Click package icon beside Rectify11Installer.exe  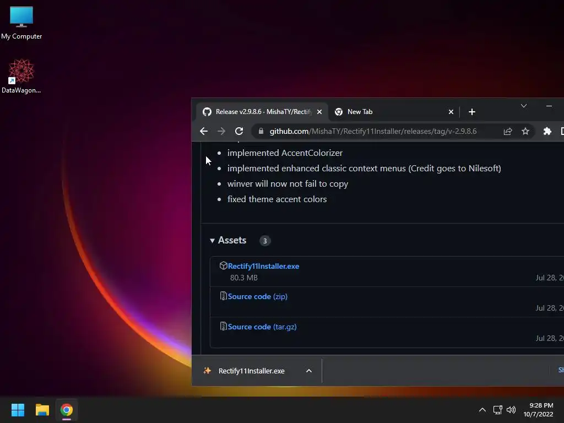point(223,265)
